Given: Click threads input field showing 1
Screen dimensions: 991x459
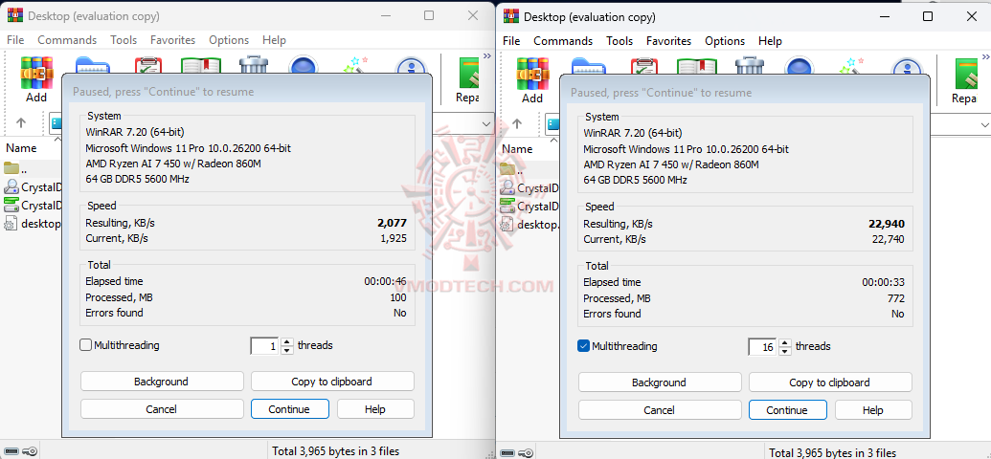Looking at the screenshot, I should click(265, 346).
